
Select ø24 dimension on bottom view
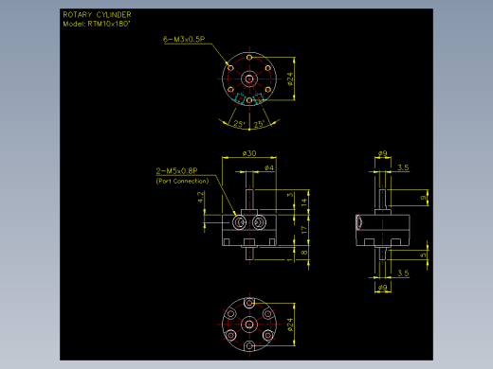tap(290, 325)
